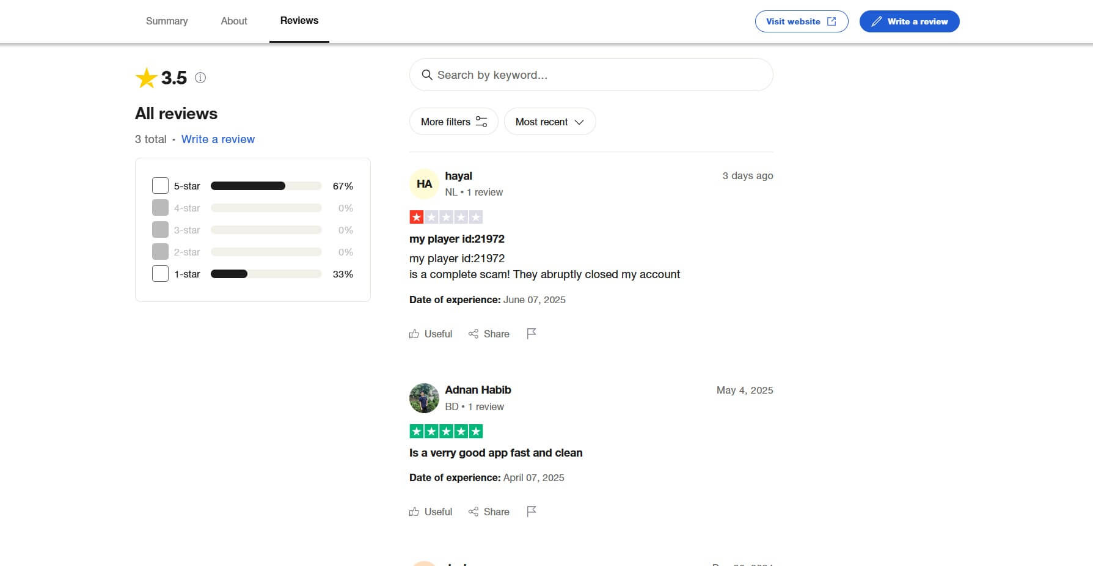Click the pencil icon on Write a review
This screenshot has height=566, width=1093.
coord(875,21)
